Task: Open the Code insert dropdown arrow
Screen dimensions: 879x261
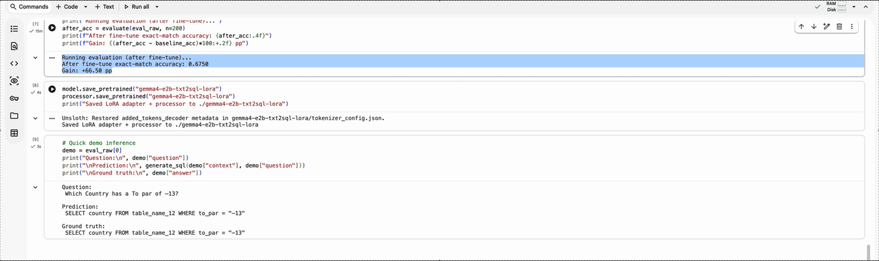Action: point(86,7)
